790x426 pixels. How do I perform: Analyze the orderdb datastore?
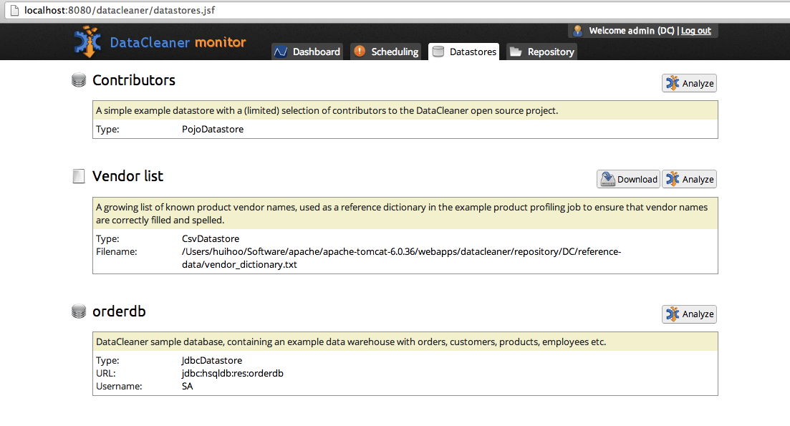tap(689, 314)
